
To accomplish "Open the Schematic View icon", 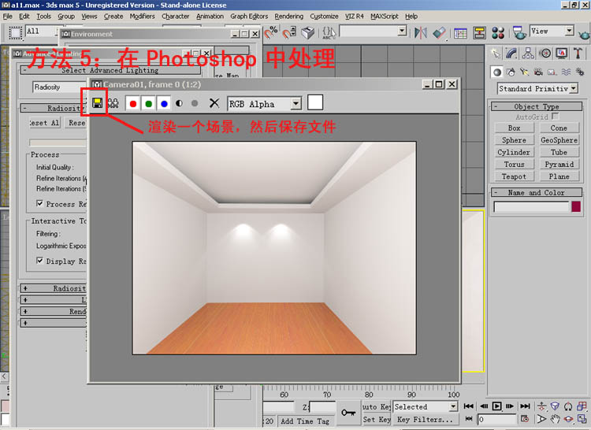I will 479,33.
